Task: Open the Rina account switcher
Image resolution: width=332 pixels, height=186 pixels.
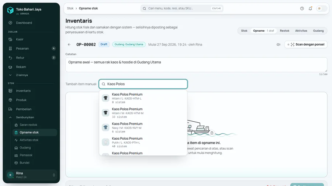Action: point(31,175)
